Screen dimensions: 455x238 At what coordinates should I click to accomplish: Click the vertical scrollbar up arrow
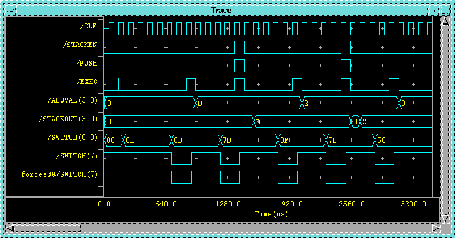pyautogui.click(x=444, y=21)
